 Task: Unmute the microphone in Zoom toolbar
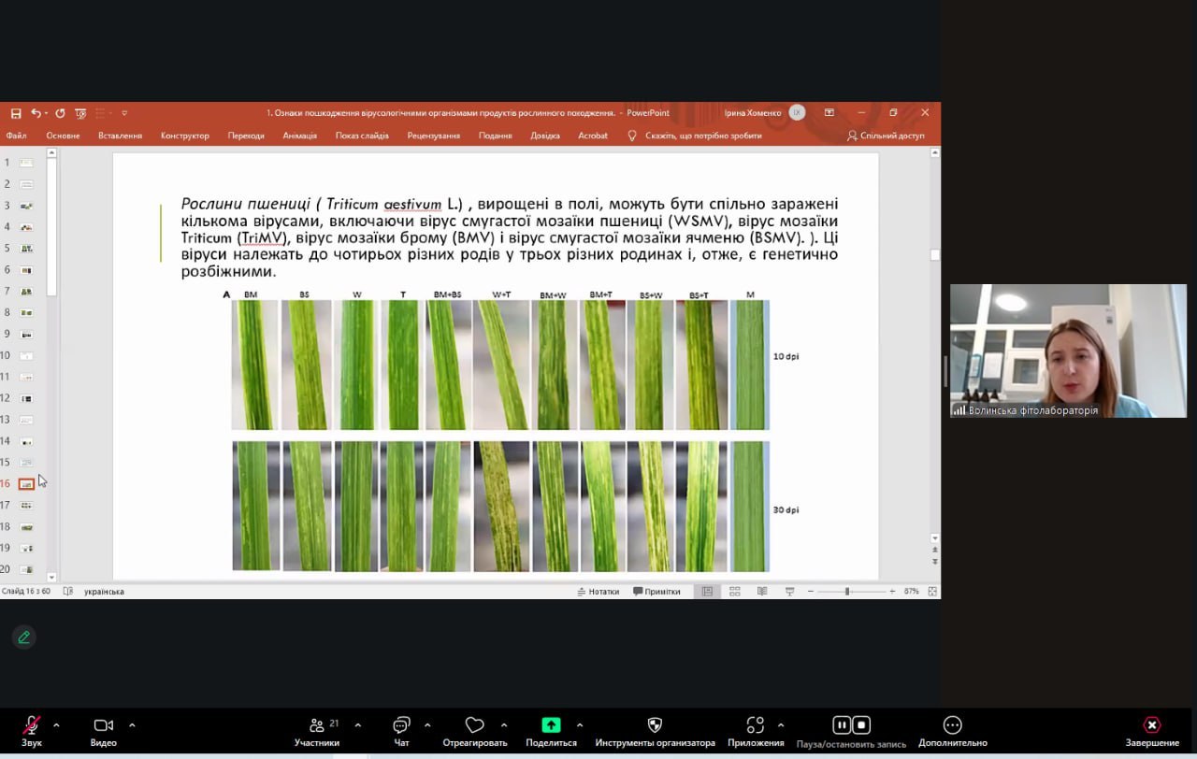point(31,726)
